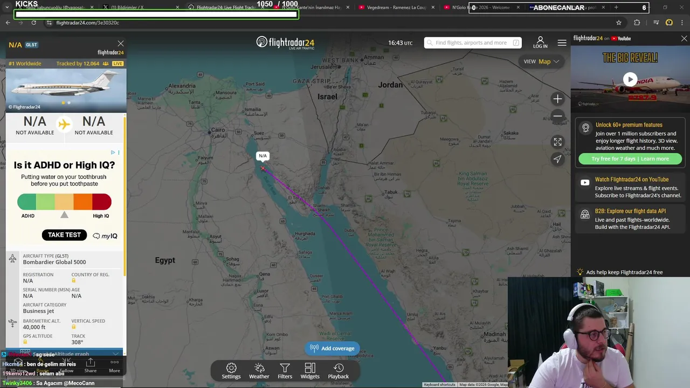Click TAKE TEST ad button
The height and width of the screenshot is (388, 690).
click(x=64, y=235)
